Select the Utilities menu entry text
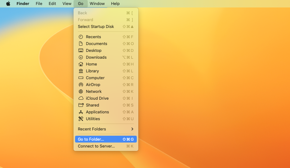 click(93, 119)
